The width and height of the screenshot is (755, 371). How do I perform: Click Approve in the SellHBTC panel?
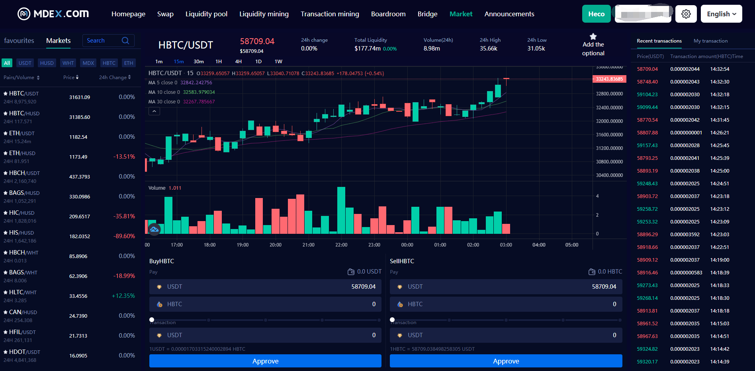pyautogui.click(x=506, y=361)
